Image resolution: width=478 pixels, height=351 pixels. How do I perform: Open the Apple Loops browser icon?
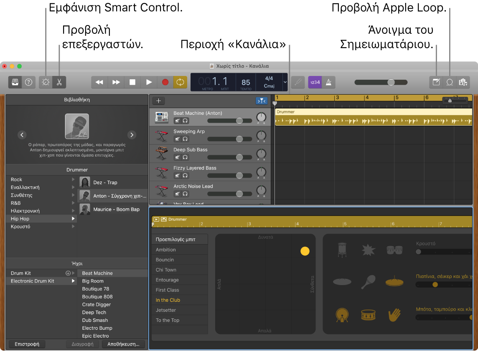tap(450, 82)
